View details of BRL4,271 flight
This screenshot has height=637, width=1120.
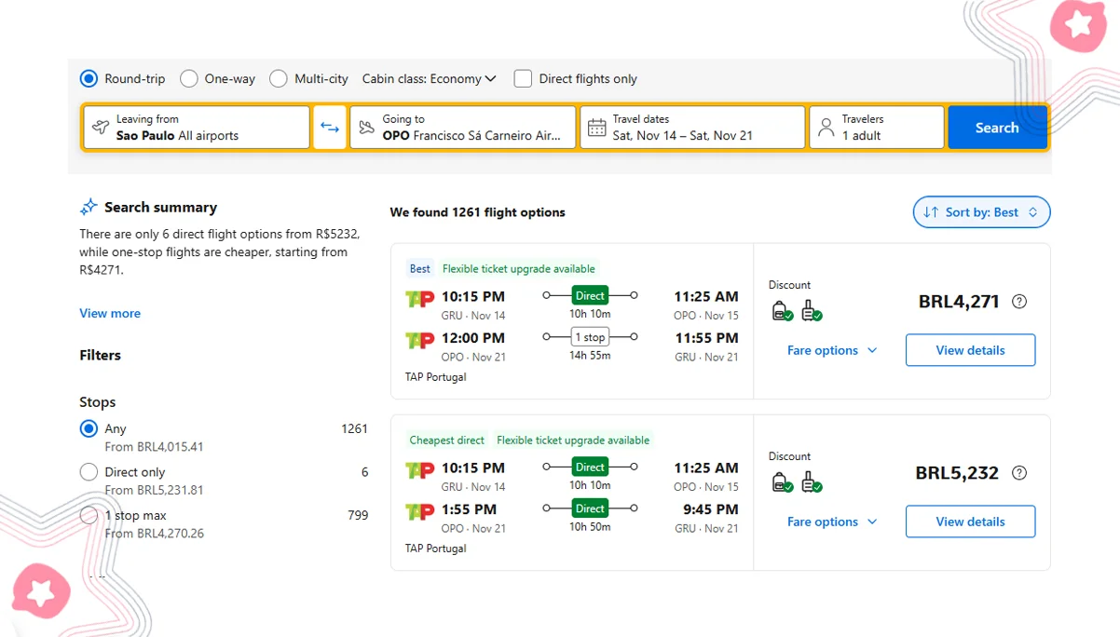click(x=970, y=350)
